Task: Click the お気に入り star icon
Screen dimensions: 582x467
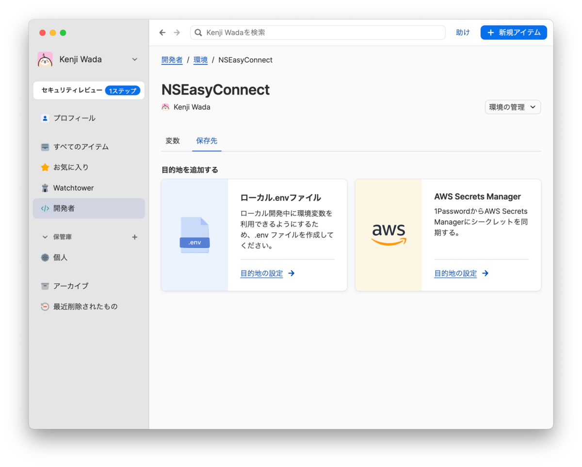Action: coord(45,167)
